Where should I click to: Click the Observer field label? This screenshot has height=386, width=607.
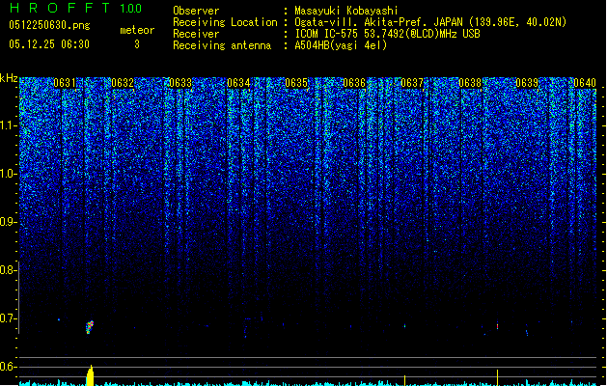coord(196,11)
